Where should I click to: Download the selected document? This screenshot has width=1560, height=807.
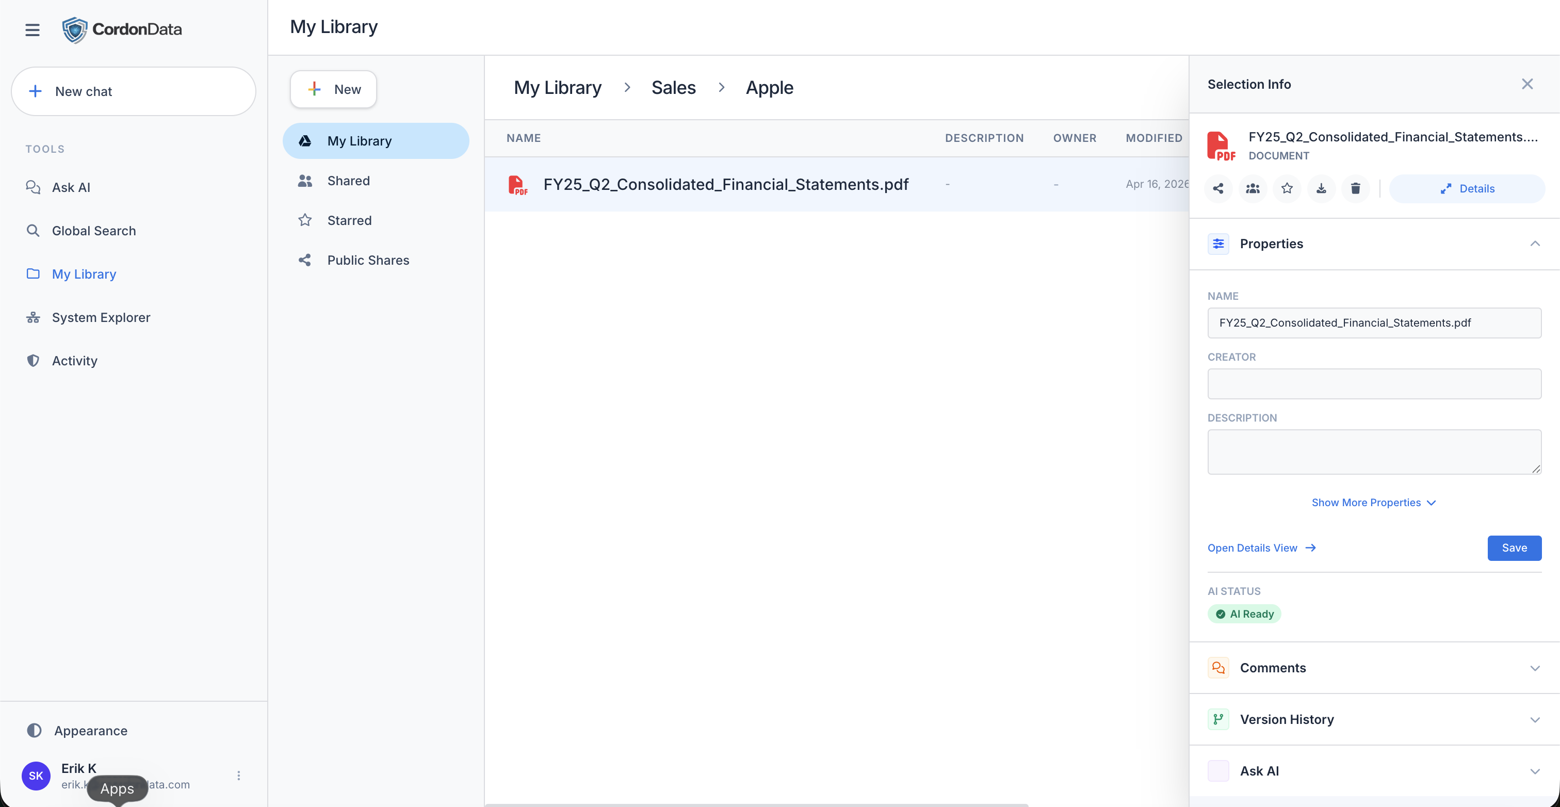[1321, 188]
